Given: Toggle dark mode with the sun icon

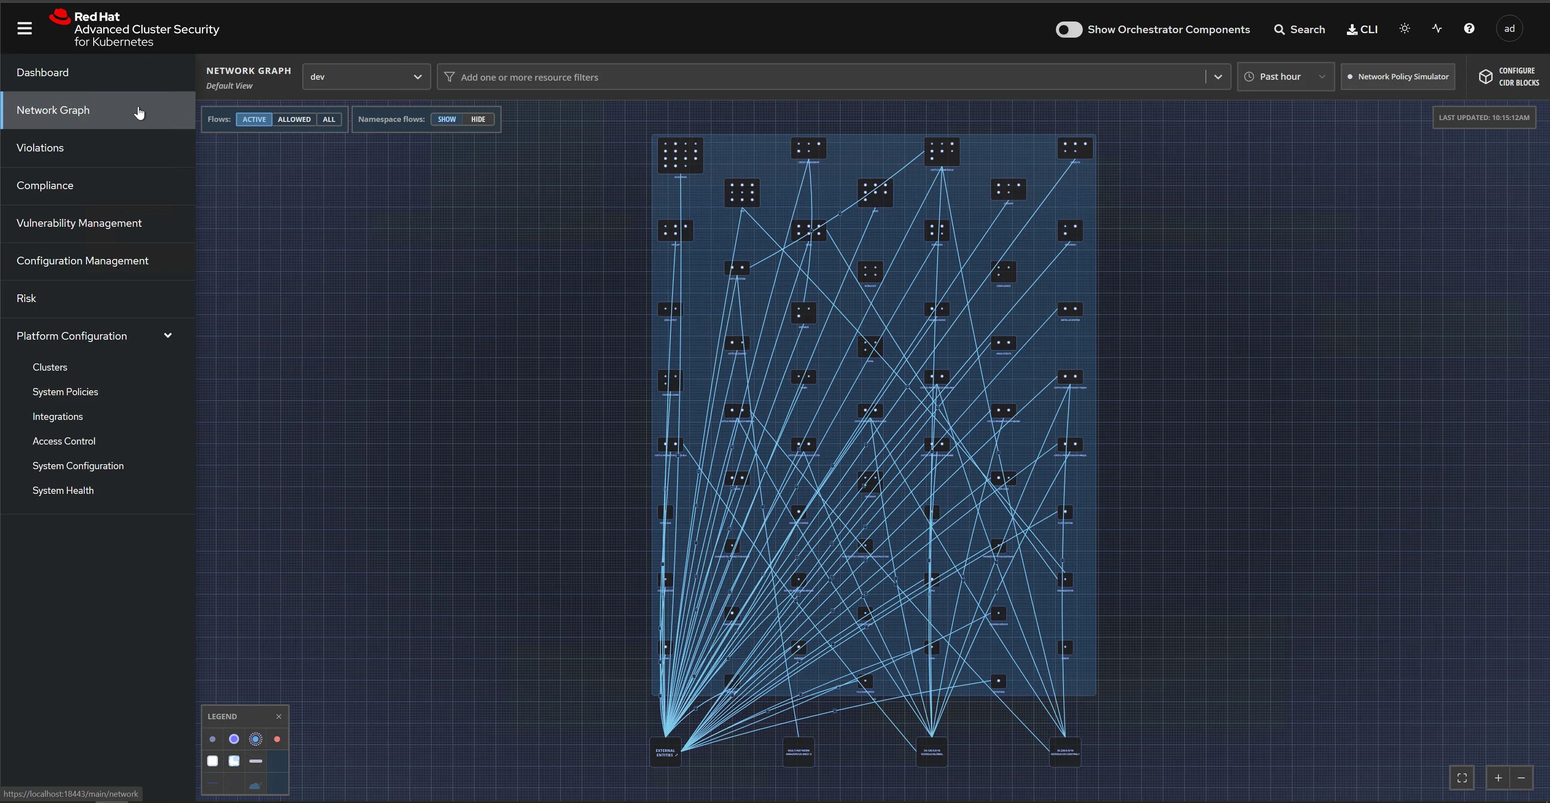Looking at the screenshot, I should point(1404,28).
